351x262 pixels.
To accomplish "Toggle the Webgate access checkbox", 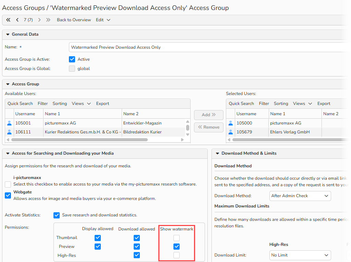I will pos(8,195).
